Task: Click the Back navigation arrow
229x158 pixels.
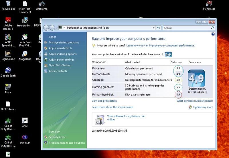Action: click(x=46, y=28)
